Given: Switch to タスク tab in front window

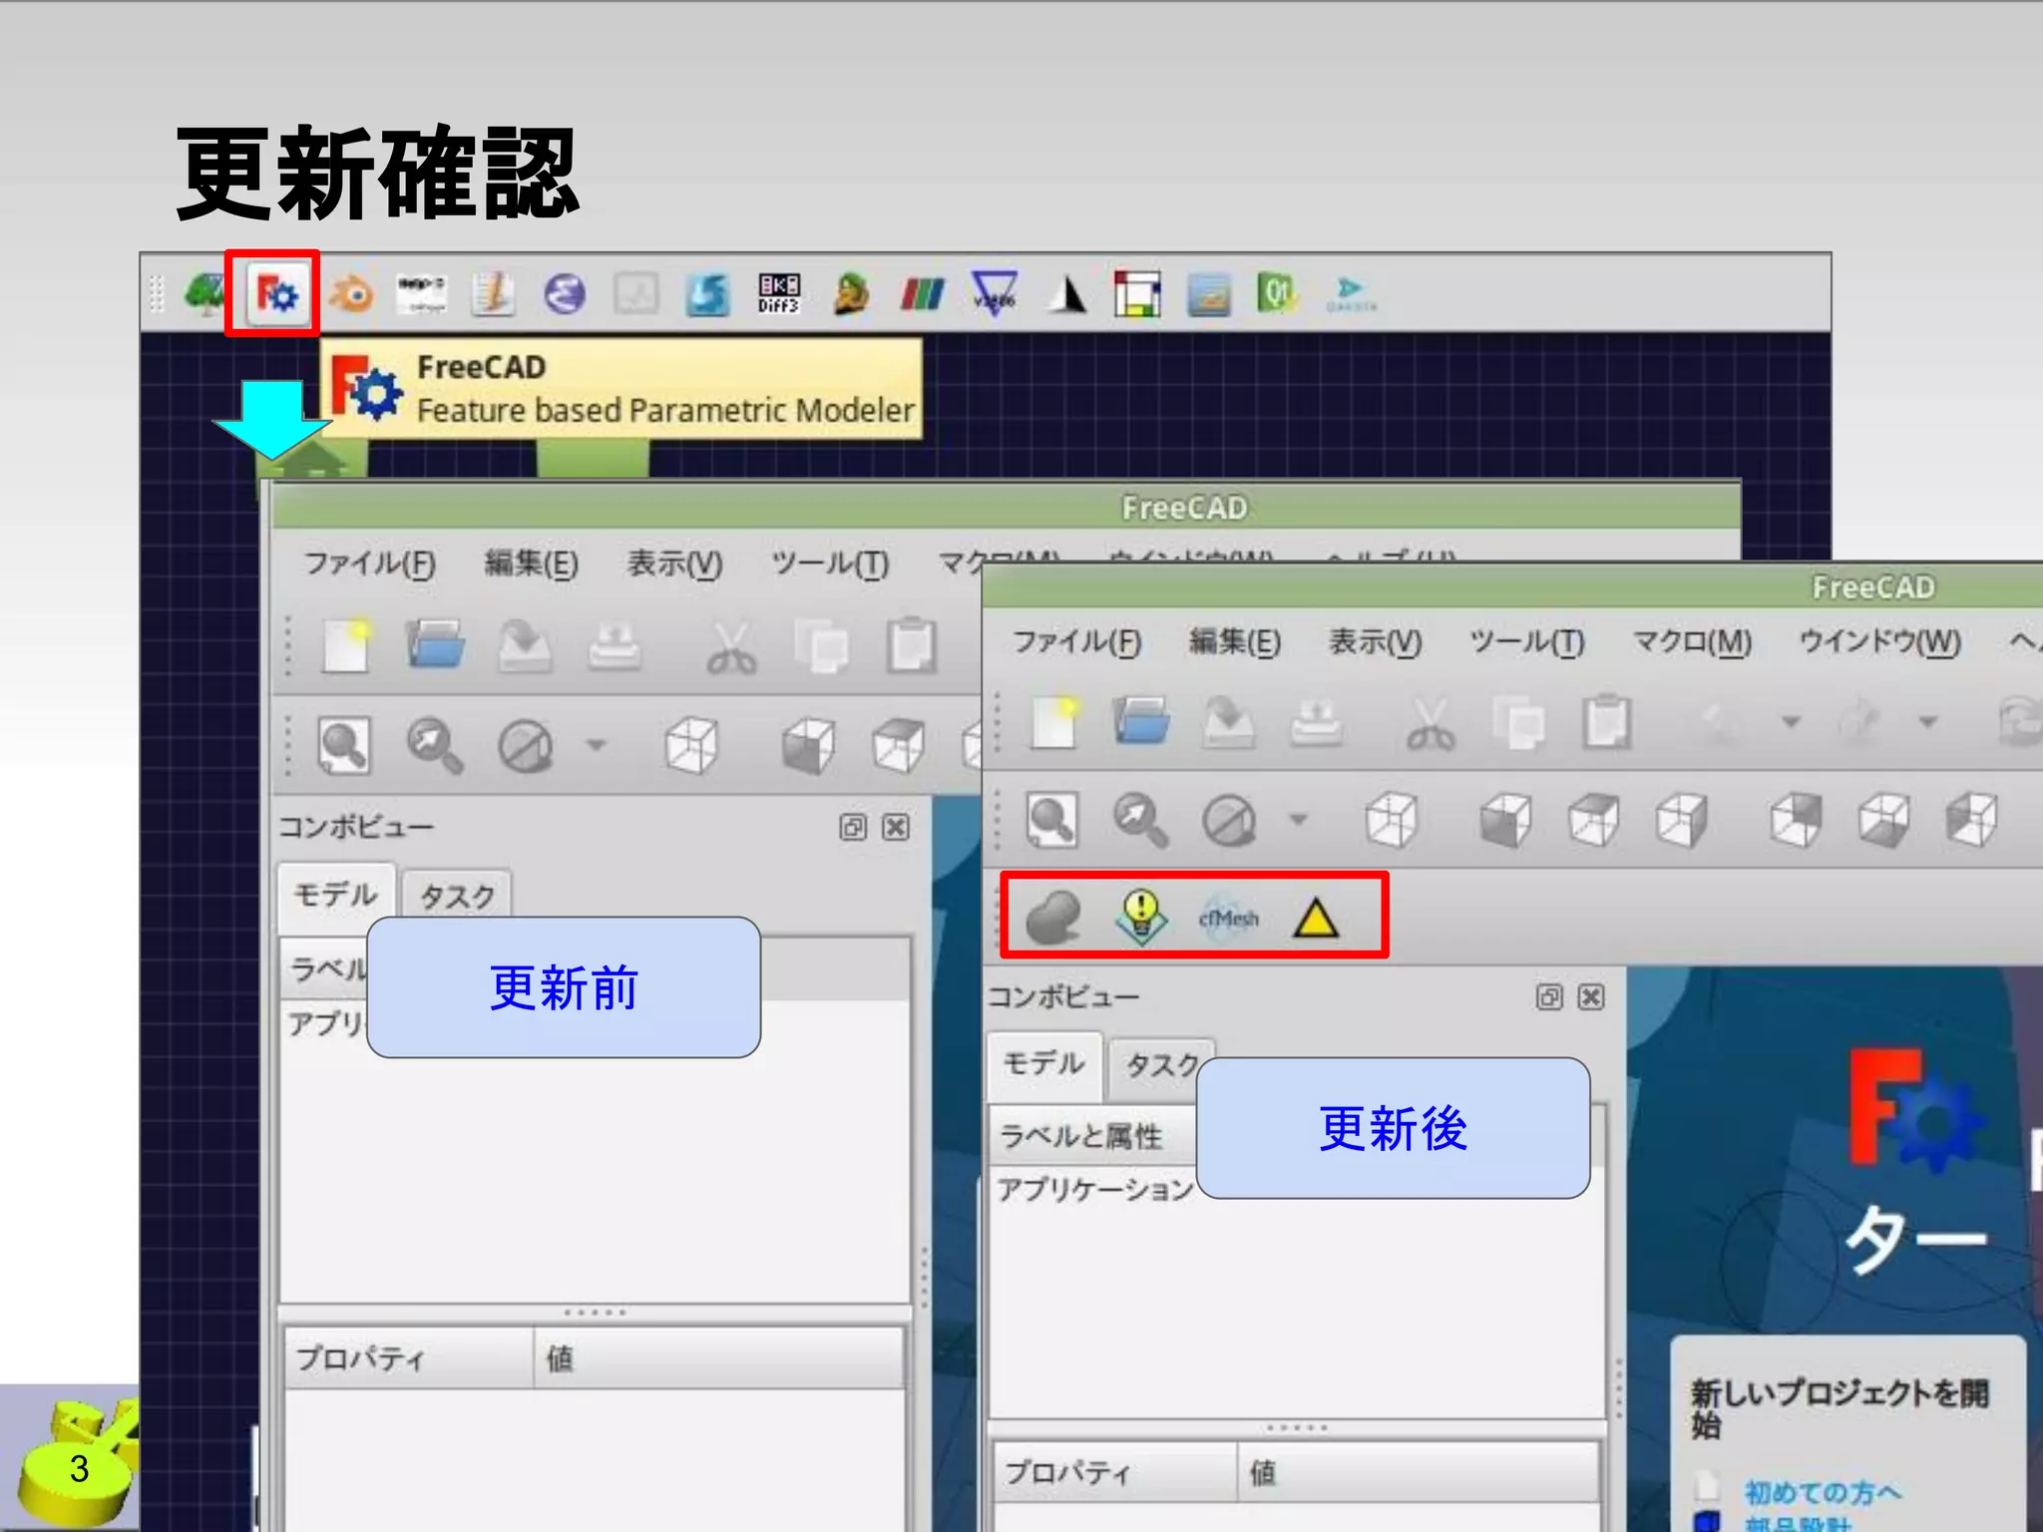Looking at the screenshot, I should (x=1162, y=1064).
